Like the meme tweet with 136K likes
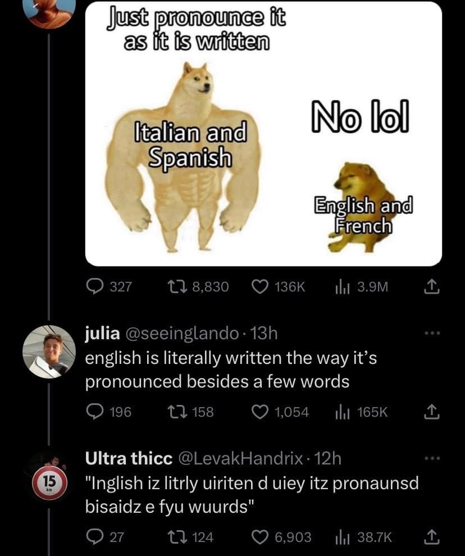The width and height of the screenshot is (465, 556). point(278,286)
